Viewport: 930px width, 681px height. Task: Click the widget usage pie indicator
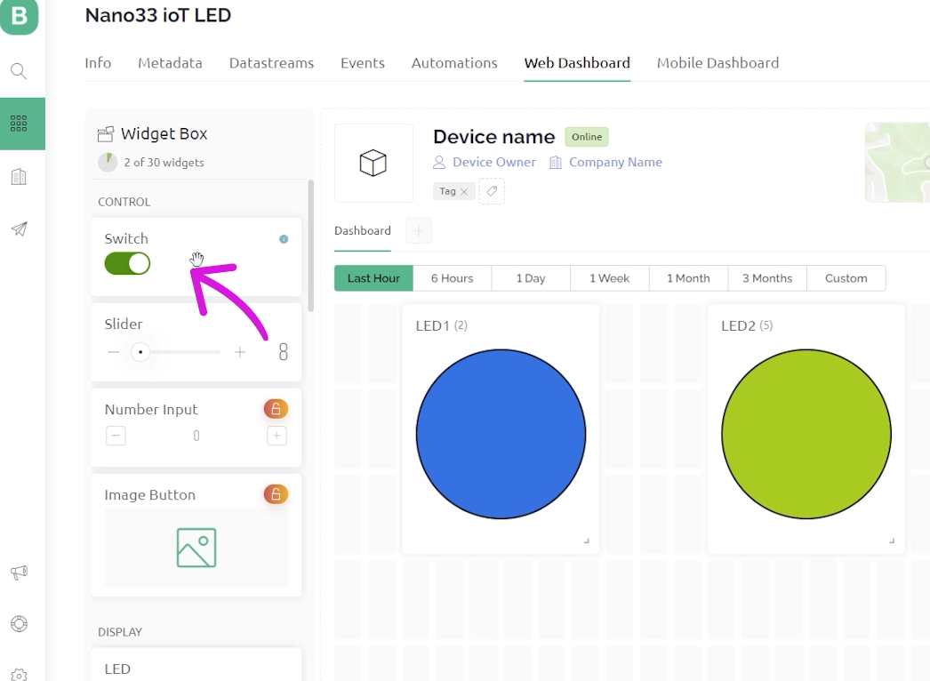tap(108, 162)
